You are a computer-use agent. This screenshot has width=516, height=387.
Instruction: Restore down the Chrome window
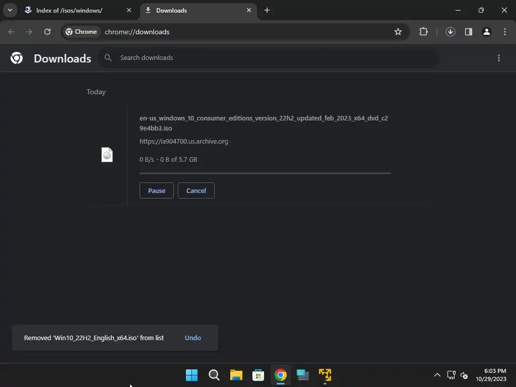pyautogui.click(x=481, y=10)
